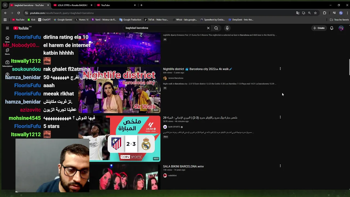Close the LOLA STPRS x Rosalia tab
The width and height of the screenshot is (350, 197).
tap(91, 5)
